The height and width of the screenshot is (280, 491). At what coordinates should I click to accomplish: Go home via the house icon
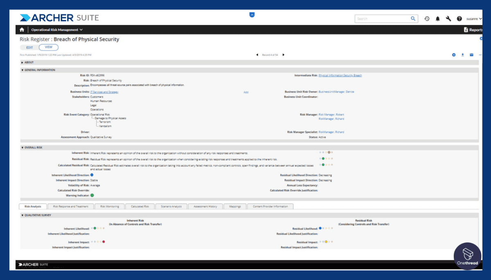tap(21, 29)
